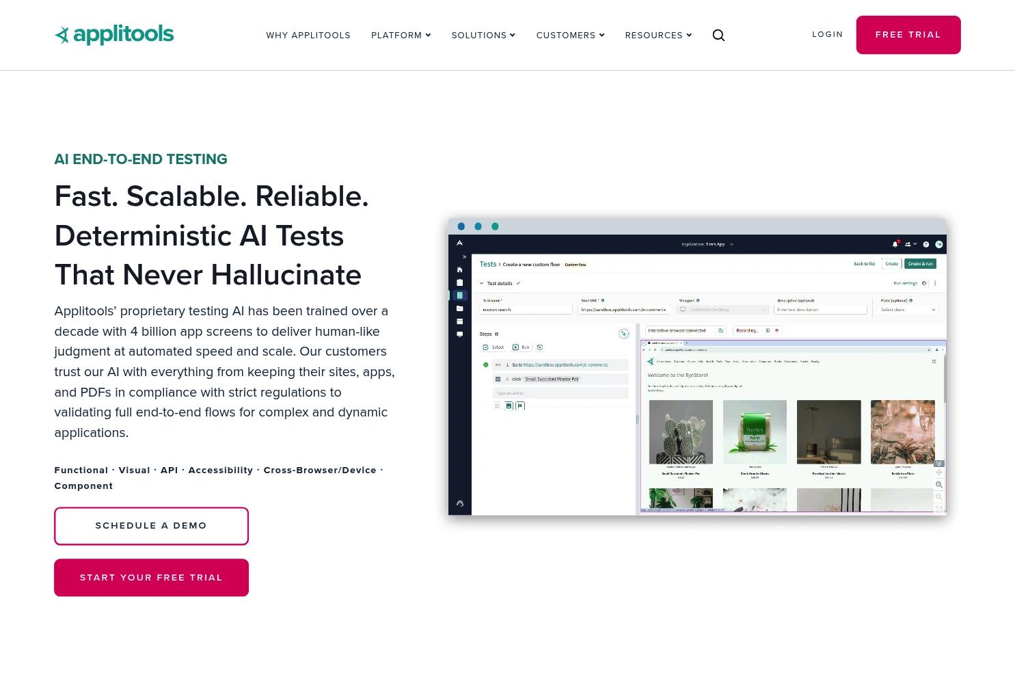This screenshot has height=677, width=1015.
Task: Click the Schedule a Demo button
Action: pyautogui.click(x=151, y=526)
